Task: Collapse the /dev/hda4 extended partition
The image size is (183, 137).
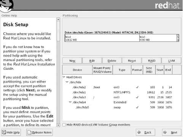Action: pyautogui.click(x=70, y=102)
